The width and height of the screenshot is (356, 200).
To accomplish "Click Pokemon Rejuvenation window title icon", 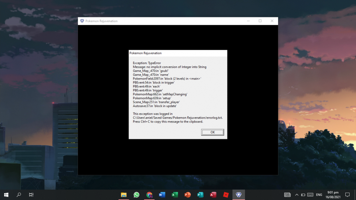I will click(x=82, y=21).
